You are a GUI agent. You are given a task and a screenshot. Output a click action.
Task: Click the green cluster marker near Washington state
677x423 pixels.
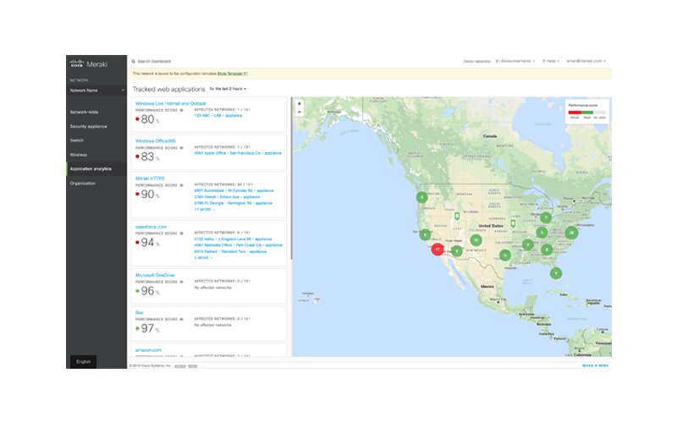421,197
